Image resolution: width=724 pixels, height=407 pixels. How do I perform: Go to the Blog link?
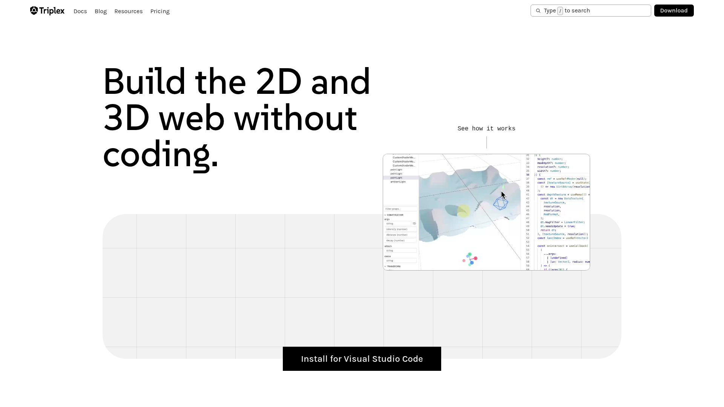[x=101, y=11]
